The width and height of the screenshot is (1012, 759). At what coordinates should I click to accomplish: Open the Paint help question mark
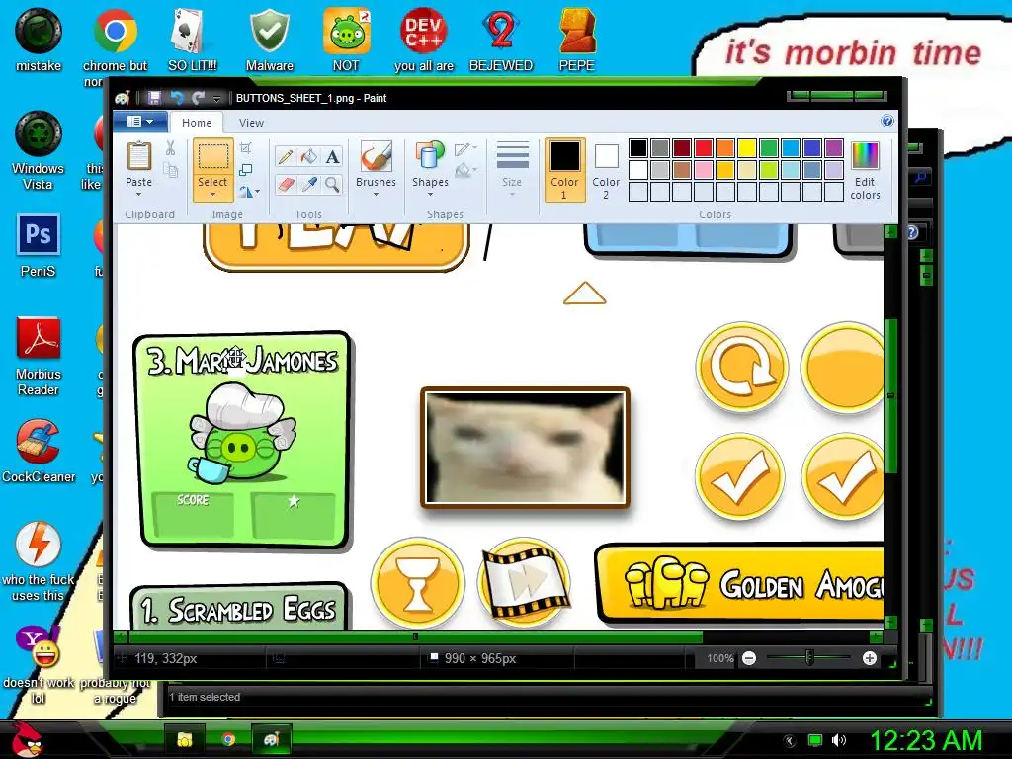887,122
